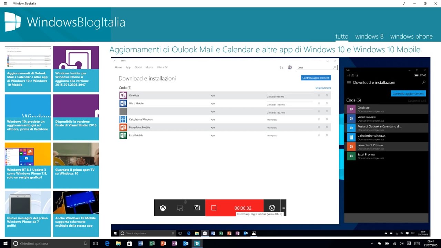Viewport: 441px width, 248px height.
Task: Click the Cortana microphone icon in the taskbar
Action: [x=85, y=244]
